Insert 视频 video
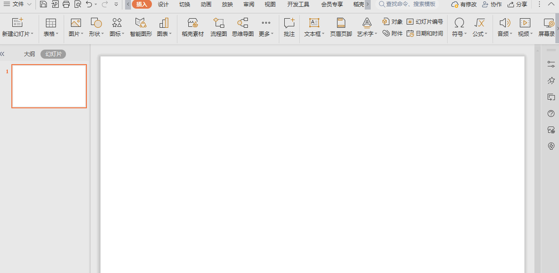The width and height of the screenshot is (559, 273). click(525, 28)
